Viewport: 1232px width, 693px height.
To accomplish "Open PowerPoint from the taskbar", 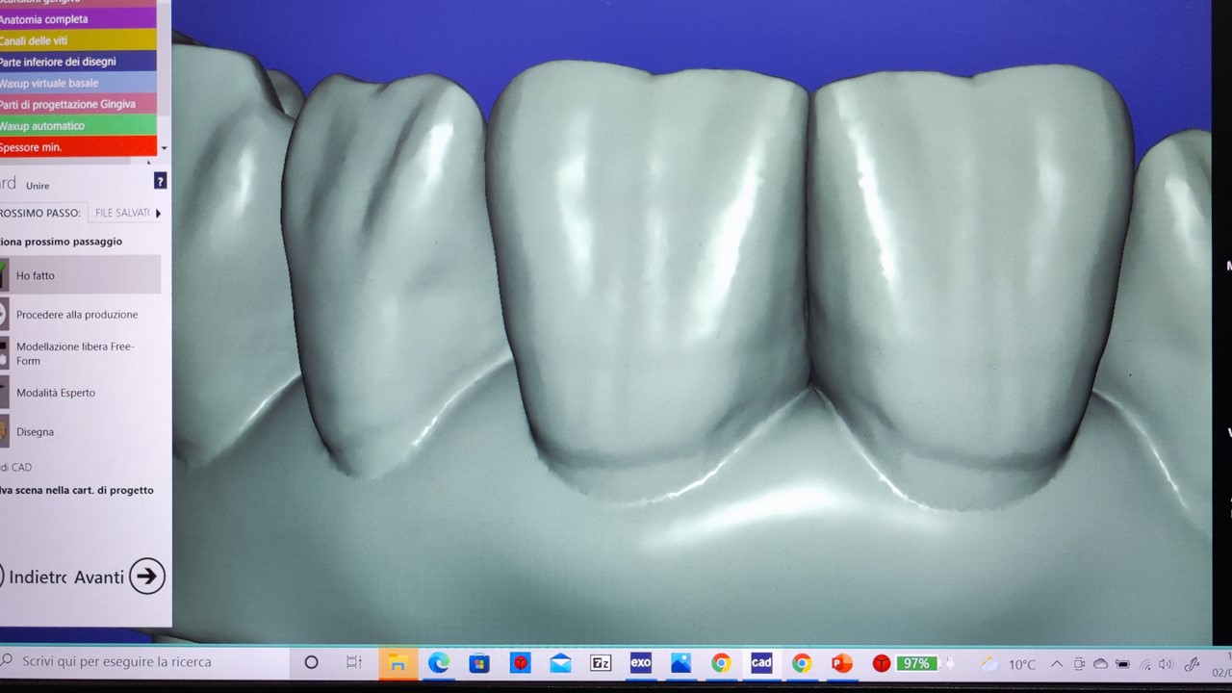I will click(x=841, y=663).
